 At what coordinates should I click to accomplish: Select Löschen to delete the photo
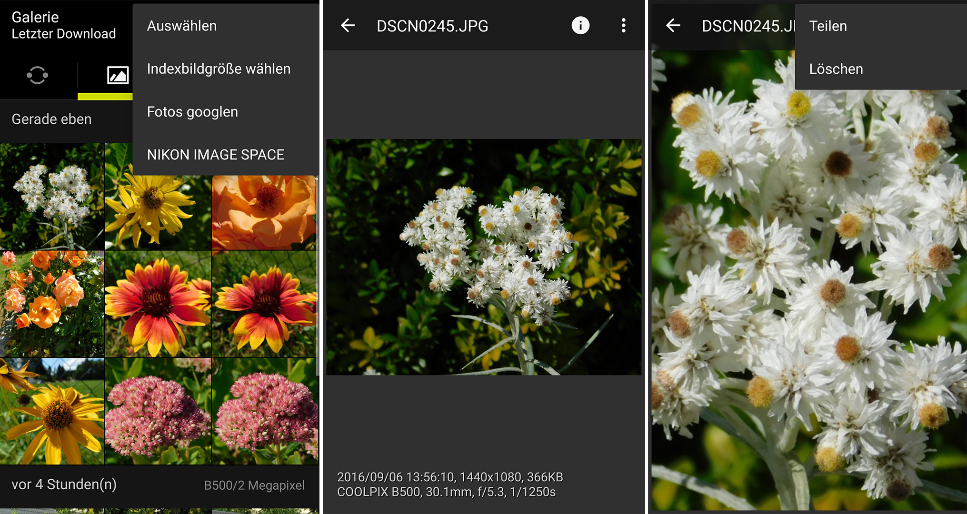click(x=836, y=69)
